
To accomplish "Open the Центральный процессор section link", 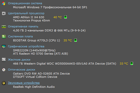I will pyautogui.click(x=26, y=13).
